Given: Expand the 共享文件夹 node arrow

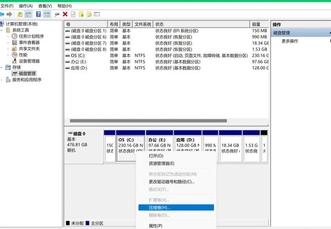Looking at the screenshot, I should pyautogui.click(x=8, y=49).
